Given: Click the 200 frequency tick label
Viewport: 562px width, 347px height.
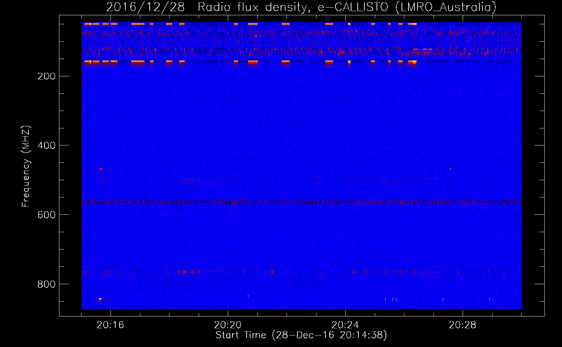Looking at the screenshot, I should click(x=47, y=76).
